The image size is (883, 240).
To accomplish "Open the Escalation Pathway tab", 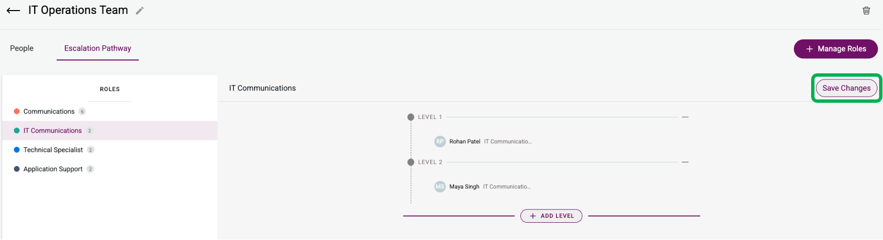I will pos(97,48).
